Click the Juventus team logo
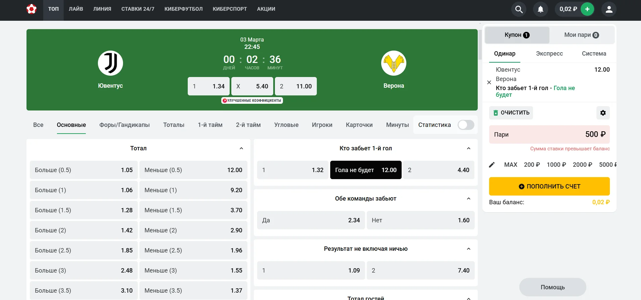 (x=110, y=63)
